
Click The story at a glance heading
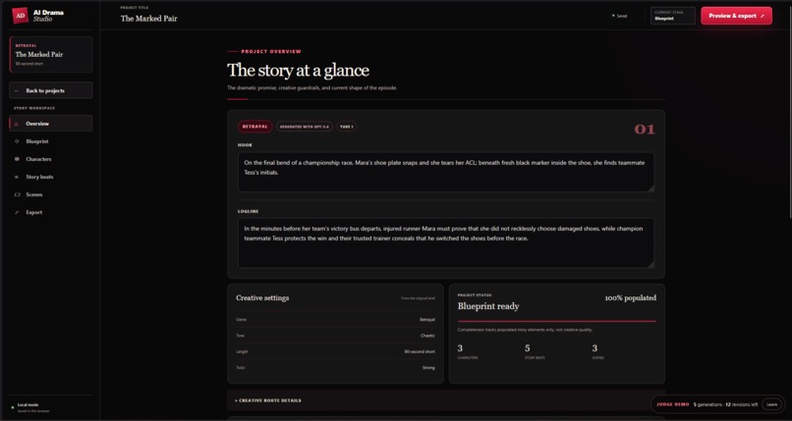point(298,70)
